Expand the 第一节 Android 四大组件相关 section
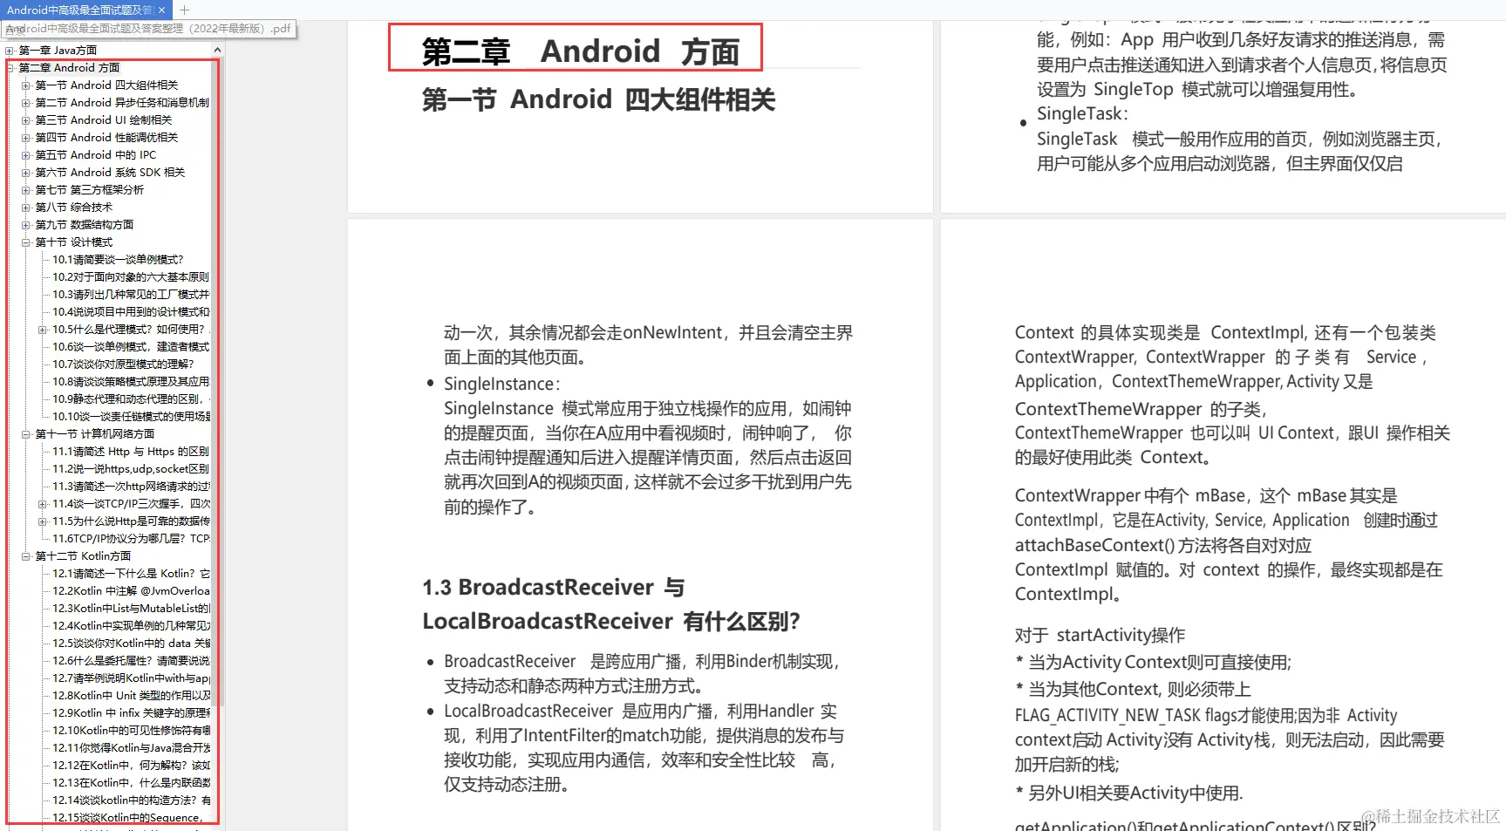 point(25,85)
